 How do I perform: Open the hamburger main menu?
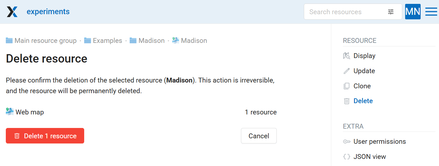click(x=431, y=12)
